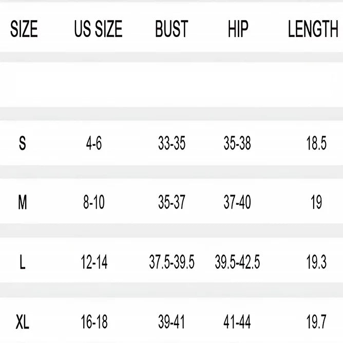Click the 37.5-39.5 bust measurement

(171, 262)
